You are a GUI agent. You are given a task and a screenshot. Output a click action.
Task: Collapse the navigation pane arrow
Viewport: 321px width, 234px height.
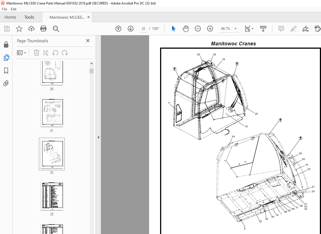98,137
